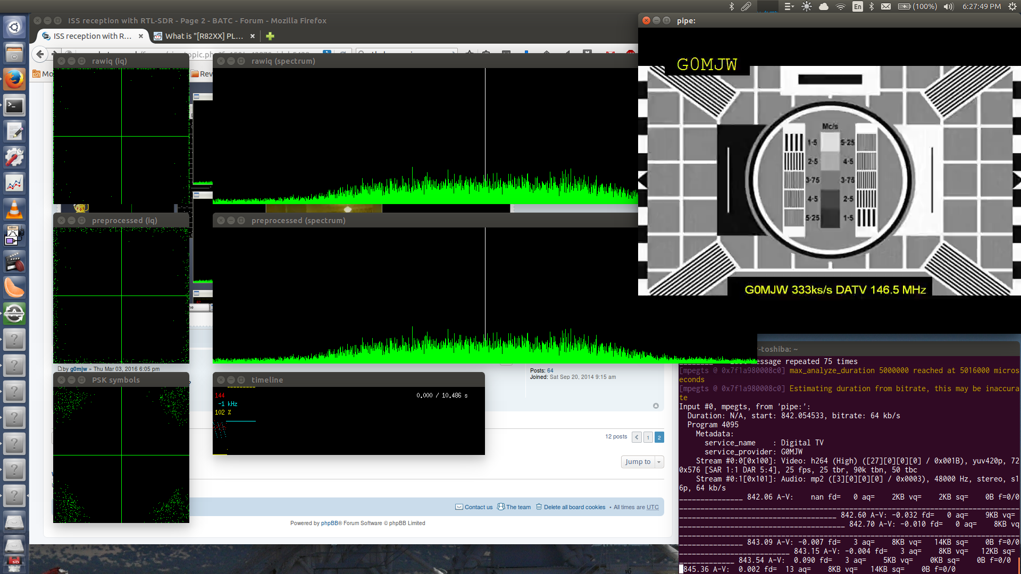The image size is (1021, 574).
Task: Open the power session gear menu
Action: pos(1011,6)
